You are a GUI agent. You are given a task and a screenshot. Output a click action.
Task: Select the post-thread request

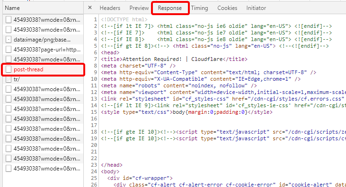[x=43, y=69]
